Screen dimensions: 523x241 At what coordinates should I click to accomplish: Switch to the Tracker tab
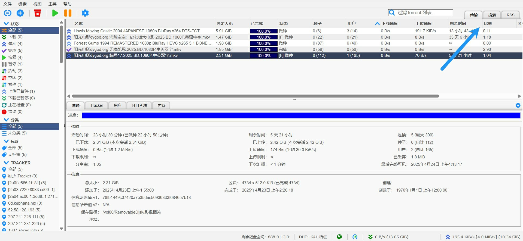(96, 105)
